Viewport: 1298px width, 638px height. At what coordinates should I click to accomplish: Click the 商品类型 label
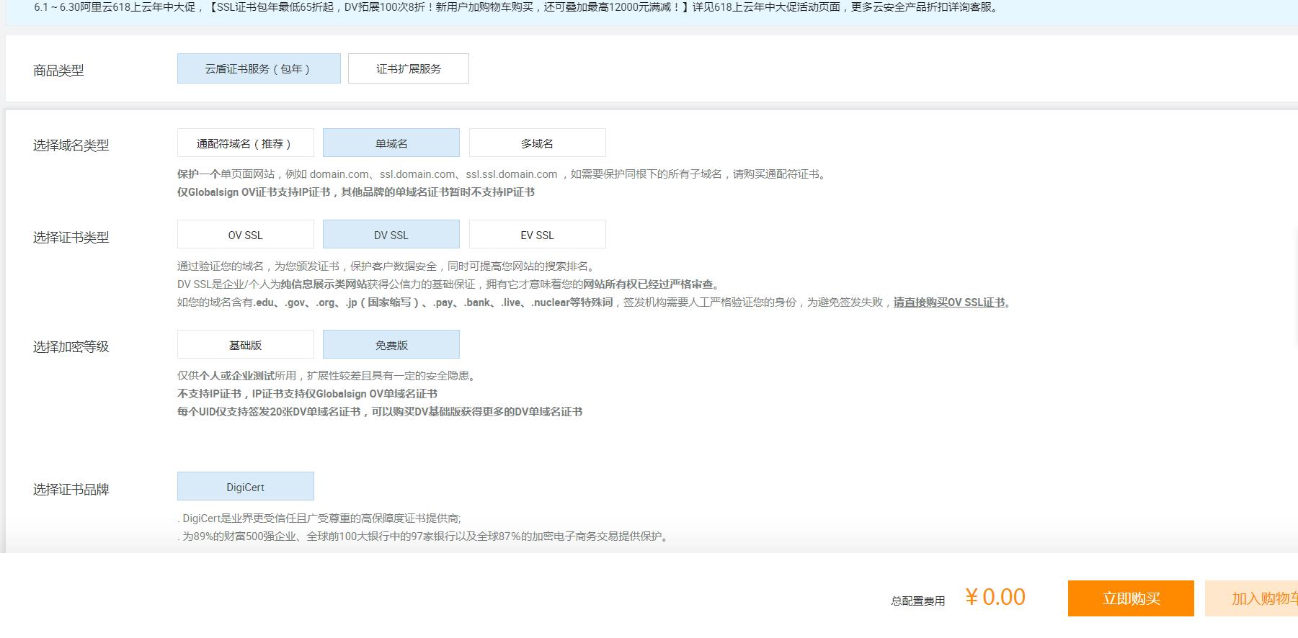[x=58, y=71]
